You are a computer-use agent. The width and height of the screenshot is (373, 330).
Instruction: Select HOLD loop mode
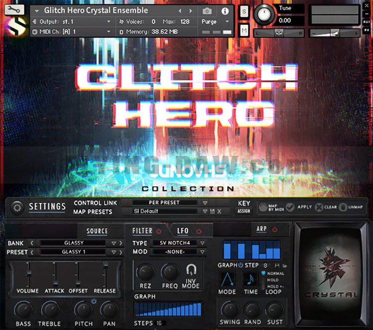pyautogui.click(x=273, y=280)
